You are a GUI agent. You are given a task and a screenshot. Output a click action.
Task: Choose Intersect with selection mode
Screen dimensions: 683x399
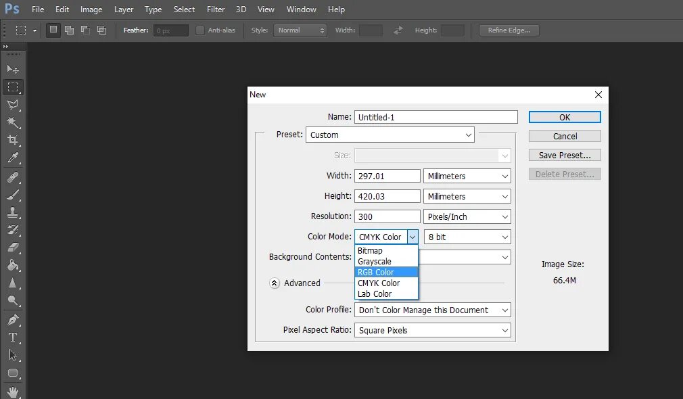tap(101, 30)
